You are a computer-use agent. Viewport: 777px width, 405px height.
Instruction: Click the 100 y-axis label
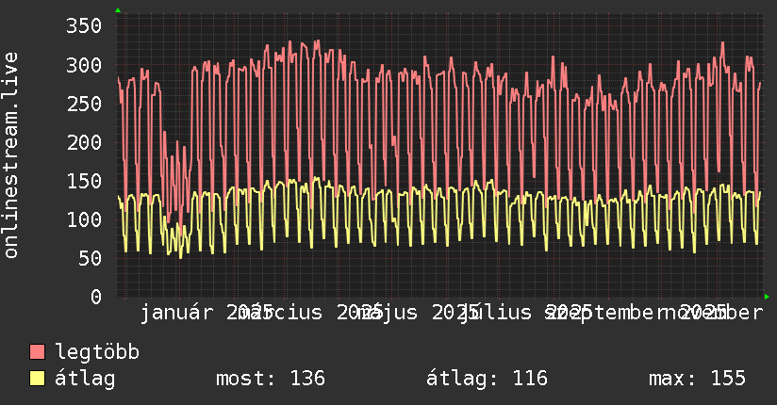84,219
